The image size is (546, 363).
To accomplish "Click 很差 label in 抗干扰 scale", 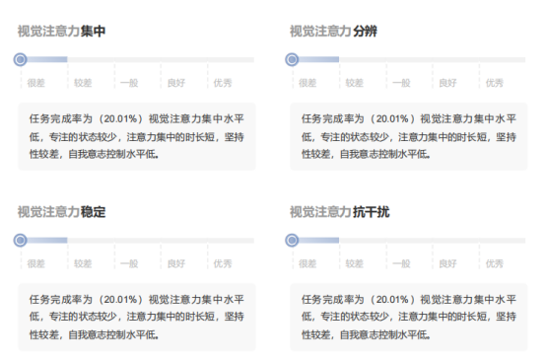I will [307, 263].
